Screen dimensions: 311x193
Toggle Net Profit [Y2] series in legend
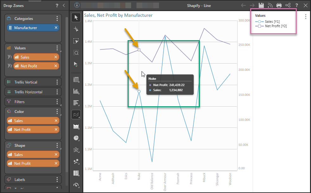pyautogui.click(x=271, y=26)
